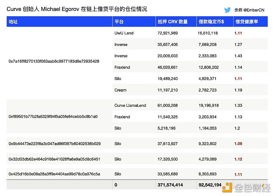Image resolution: width=274 pixels, height=196 pixels.
Task: Click borrowed amount 16,610,118
Action: [208, 33]
